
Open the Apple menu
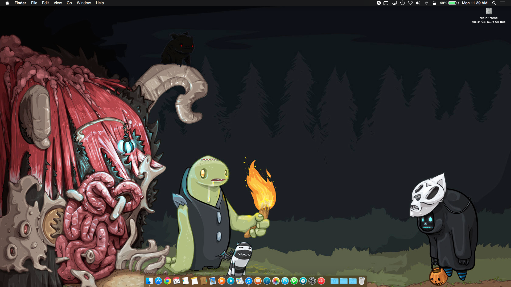coord(7,3)
